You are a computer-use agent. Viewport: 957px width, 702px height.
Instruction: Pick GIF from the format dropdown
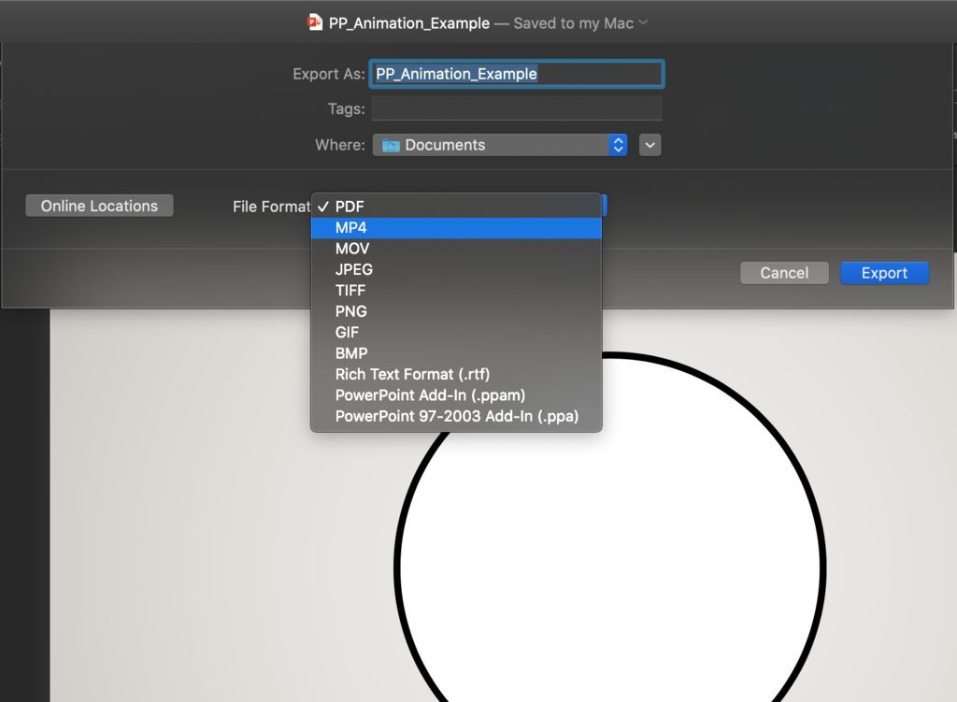tap(456, 332)
